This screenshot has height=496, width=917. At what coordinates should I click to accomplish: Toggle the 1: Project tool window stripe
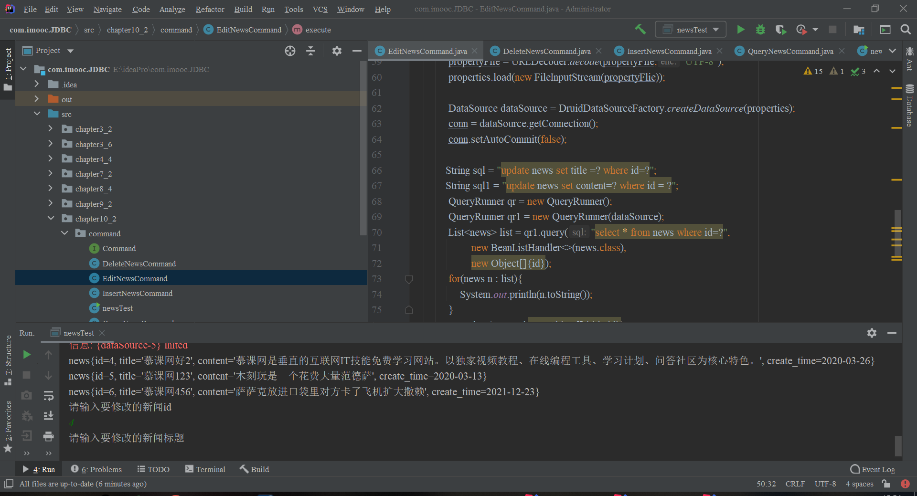coord(8,69)
